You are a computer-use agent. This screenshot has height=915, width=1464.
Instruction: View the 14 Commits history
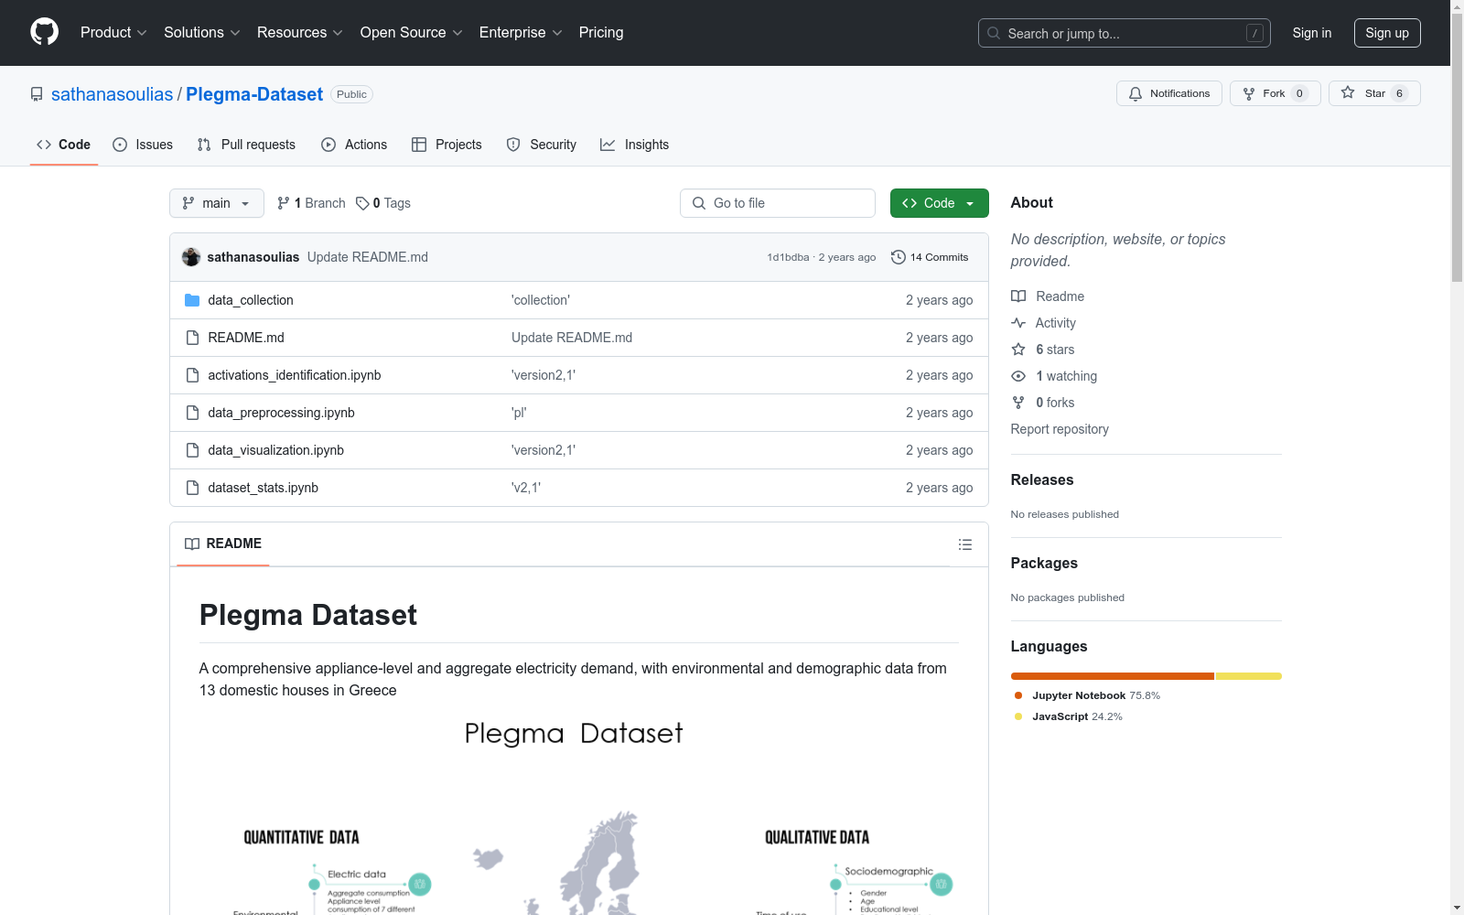[x=930, y=257]
